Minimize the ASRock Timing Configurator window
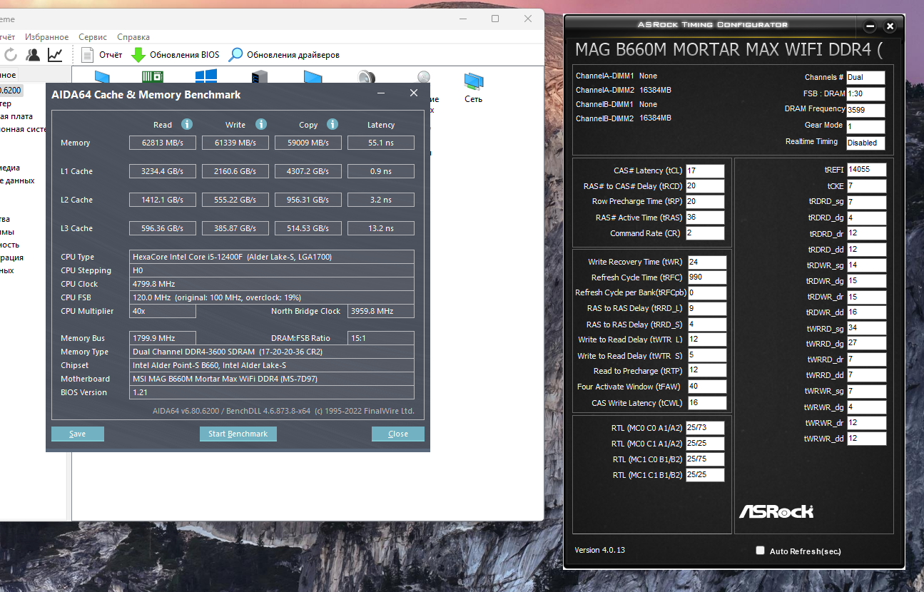924x592 pixels. point(870,26)
